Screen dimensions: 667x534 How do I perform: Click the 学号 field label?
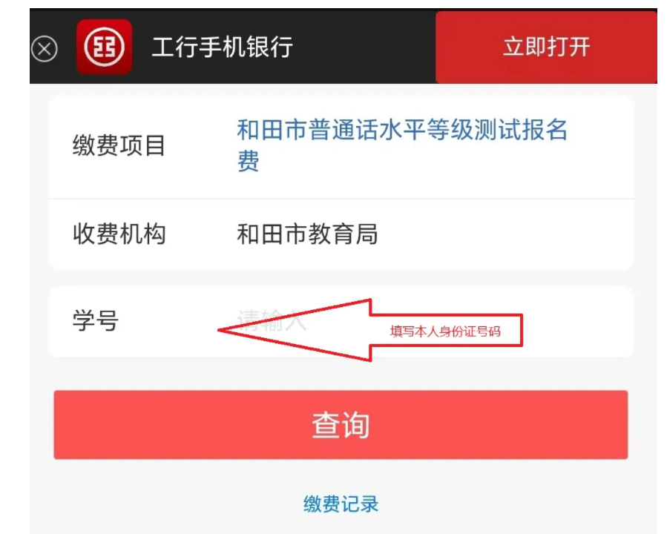click(x=96, y=320)
